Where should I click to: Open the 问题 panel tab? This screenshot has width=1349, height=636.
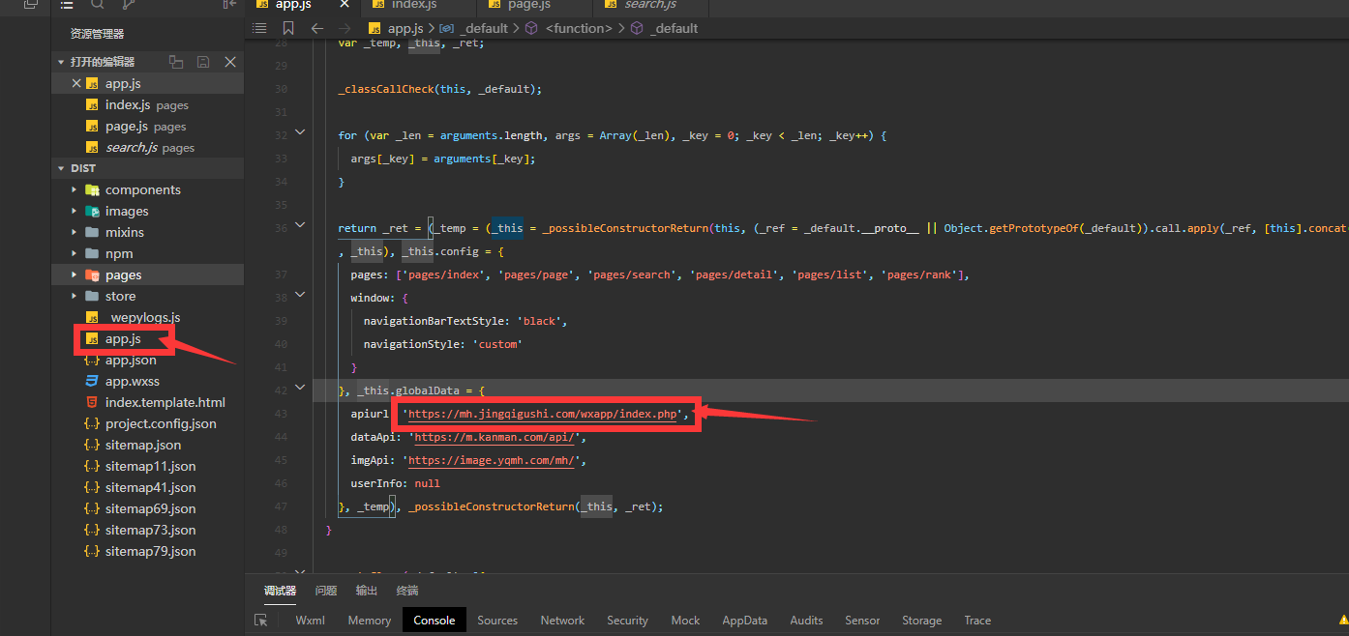326,591
